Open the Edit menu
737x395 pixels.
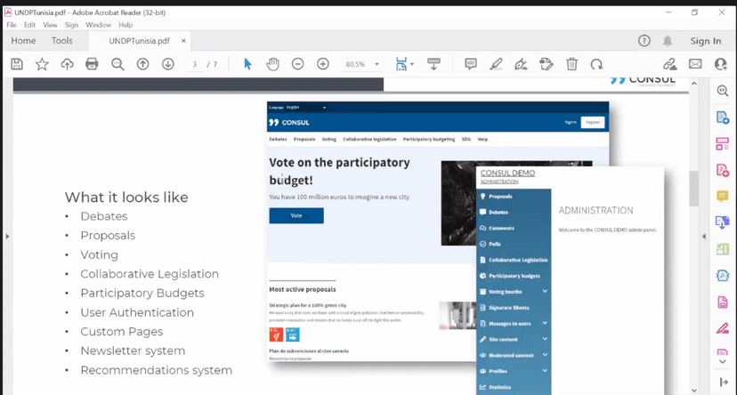pyautogui.click(x=29, y=25)
